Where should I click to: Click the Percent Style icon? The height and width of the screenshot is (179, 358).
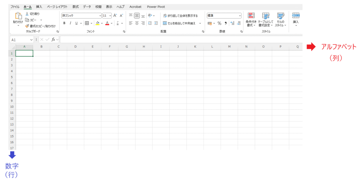[x=219, y=23]
